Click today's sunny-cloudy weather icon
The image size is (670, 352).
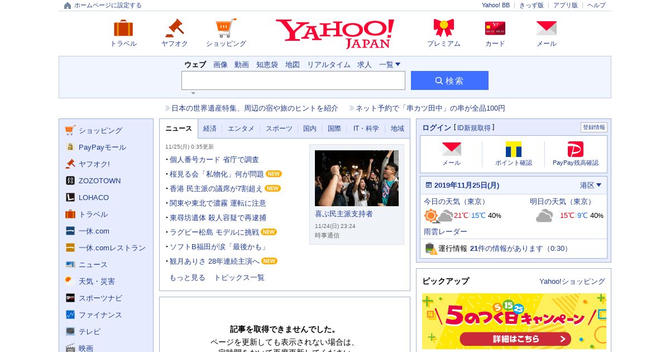pos(438,216)
